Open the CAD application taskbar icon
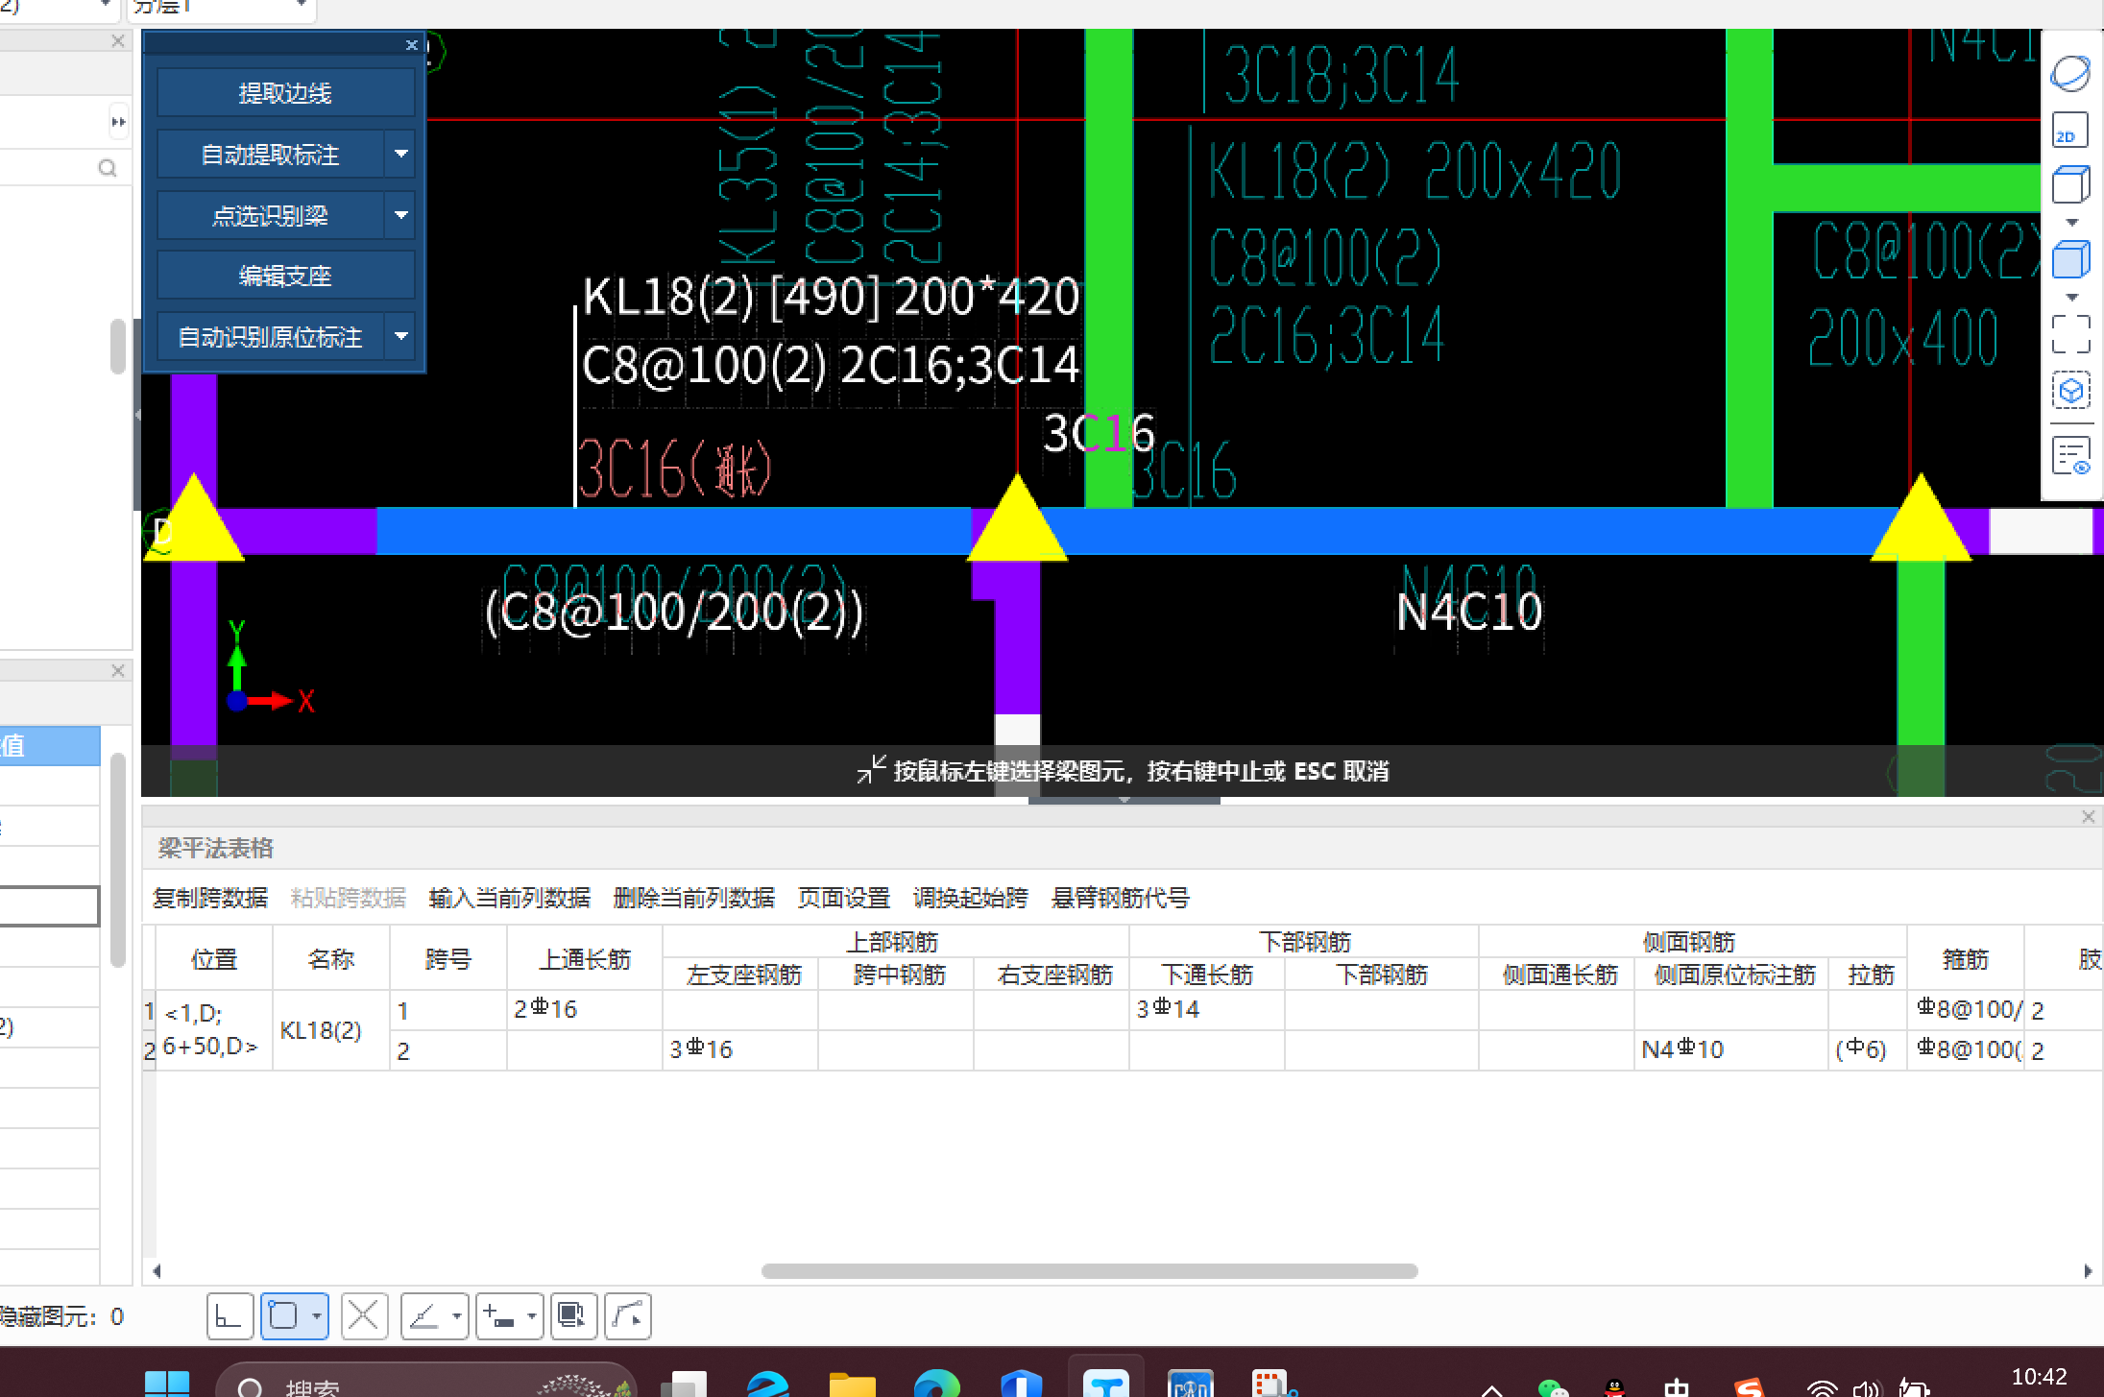The height and width of the screenshot is (1397, 2104). [1191, 1384]
